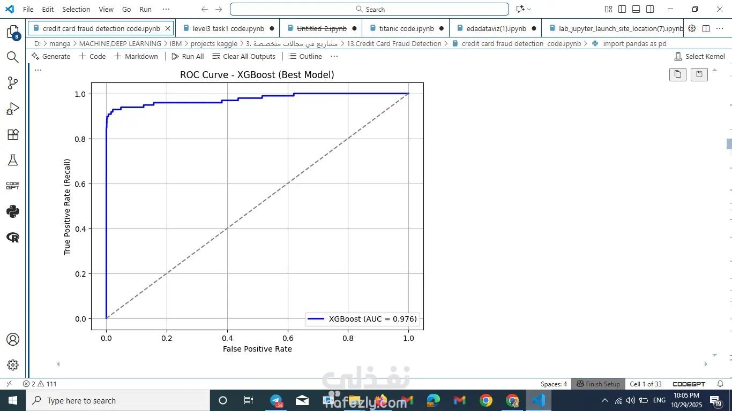Screen dimensions: 732x411
Task: Toggle the bottom panel layout
Action: [x=636, y=9]
